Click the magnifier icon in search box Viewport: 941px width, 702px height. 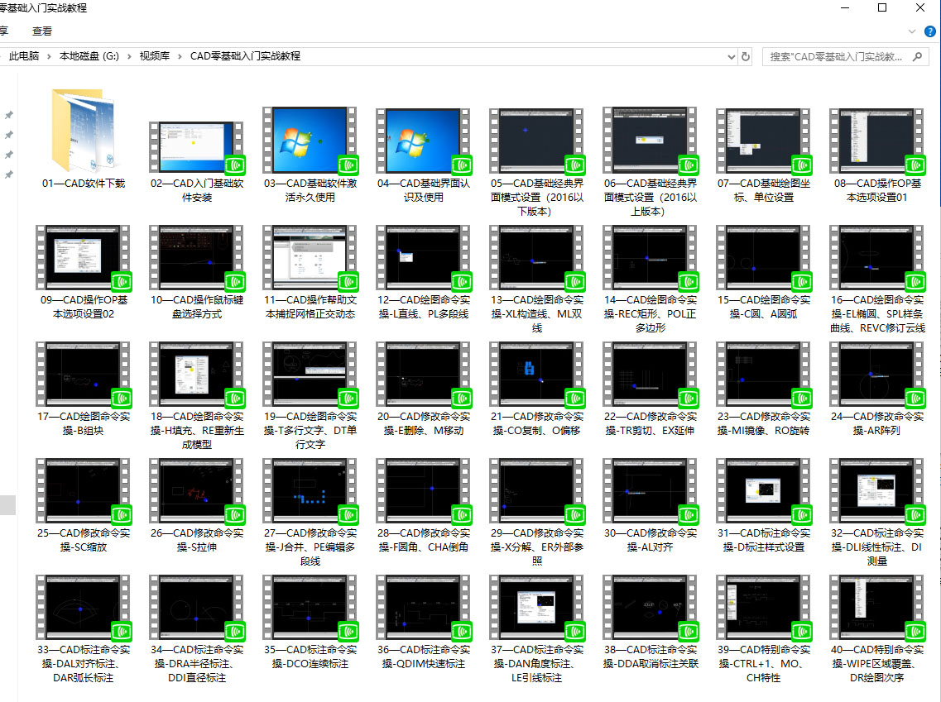click(x=916, y=57)
